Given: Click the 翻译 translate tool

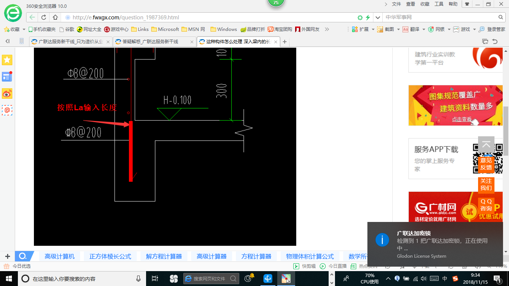Looking at the screenshot, I should (411, 29).
